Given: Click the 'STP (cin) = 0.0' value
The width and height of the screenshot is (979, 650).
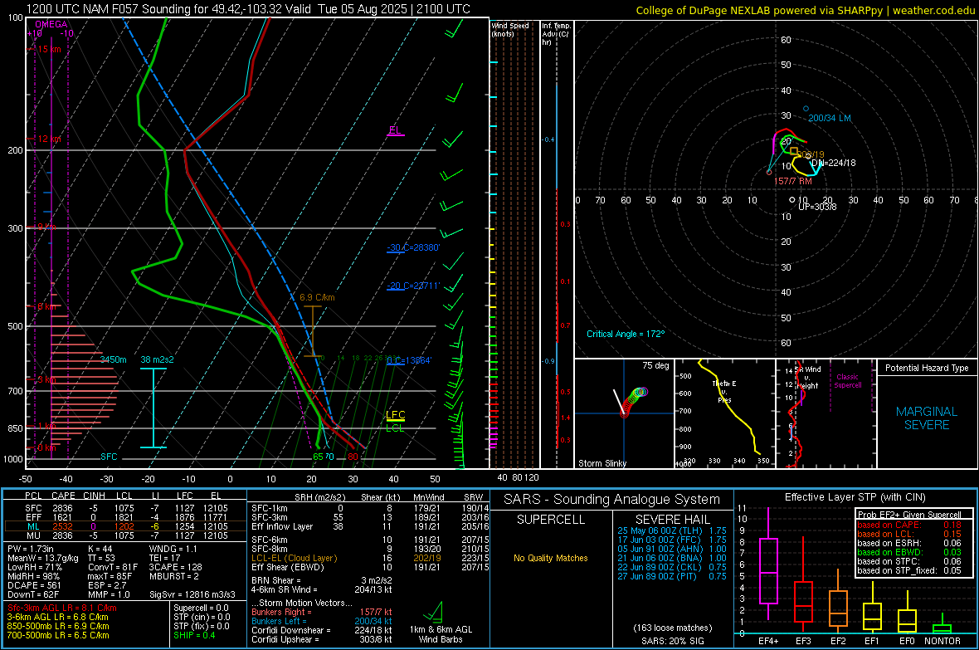Looking at the screenshot, I should pyautogui.click(x=202, y=617).
